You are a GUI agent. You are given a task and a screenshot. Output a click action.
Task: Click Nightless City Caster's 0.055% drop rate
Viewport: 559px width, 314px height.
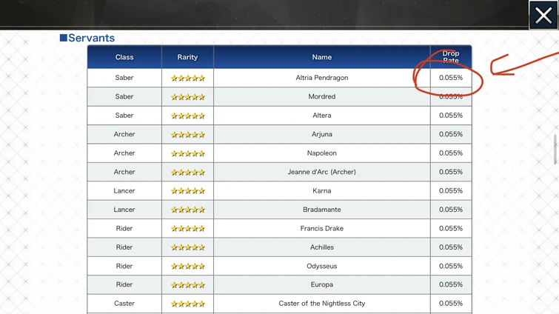tap(451, 304)
